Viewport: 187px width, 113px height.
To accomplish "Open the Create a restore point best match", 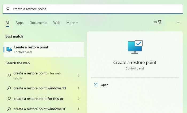I will point(44,50).
